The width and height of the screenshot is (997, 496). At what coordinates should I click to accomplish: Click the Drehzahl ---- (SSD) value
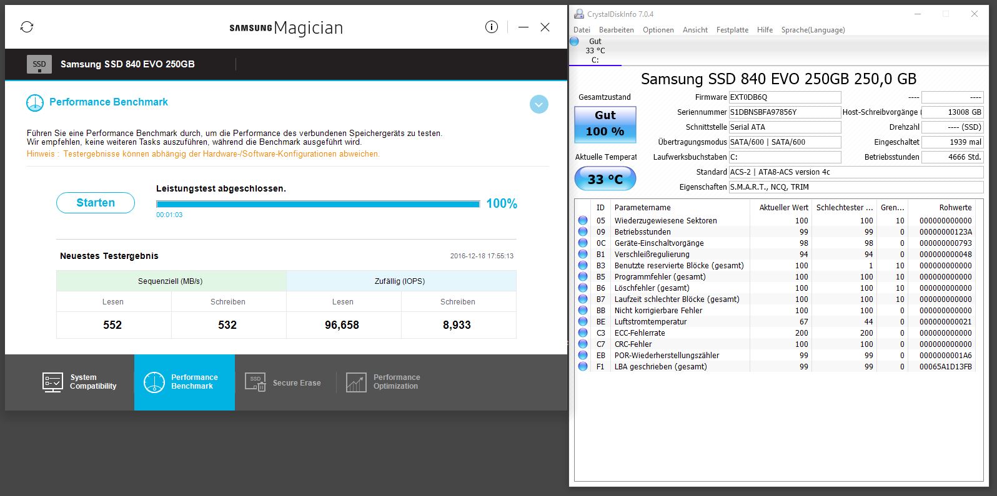[953, 127]
